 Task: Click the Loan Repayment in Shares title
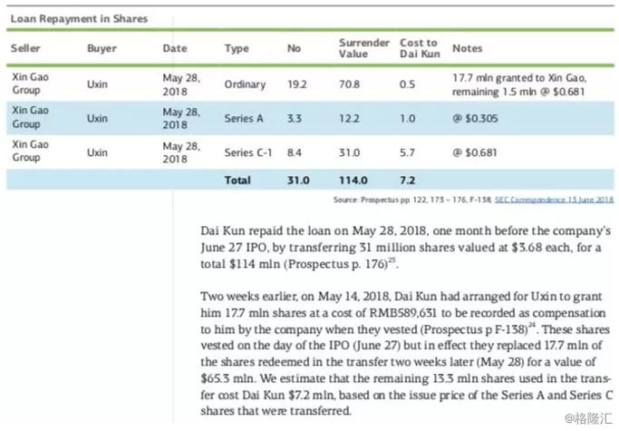click(78, 18)
